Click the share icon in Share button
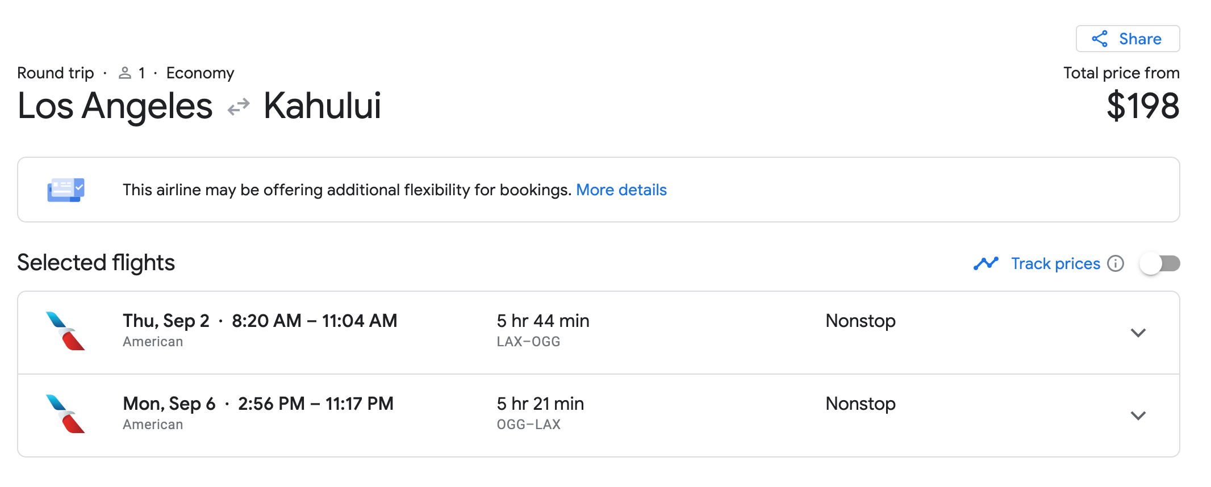 tap(1100, 39)
